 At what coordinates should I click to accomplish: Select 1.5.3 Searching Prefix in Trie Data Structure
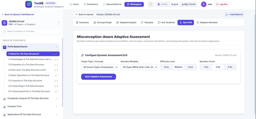(x=33, y=91)
